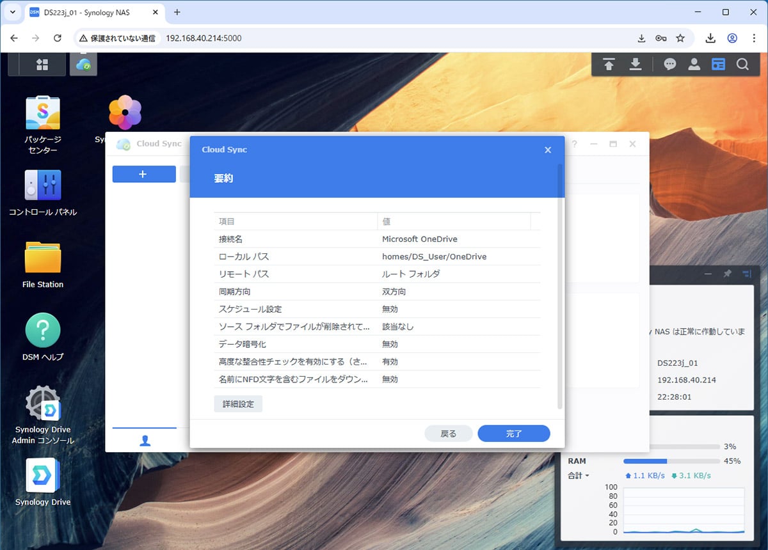The width and height of the screenshot is (768, 550).
Task: Open the notifications speech bubble icon
Action: [670, 65]
